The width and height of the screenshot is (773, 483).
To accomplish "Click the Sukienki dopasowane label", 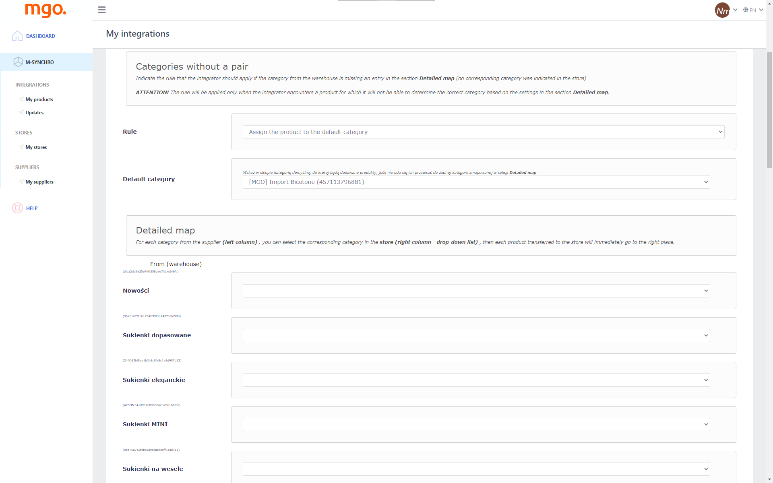I will coord(157,335).
